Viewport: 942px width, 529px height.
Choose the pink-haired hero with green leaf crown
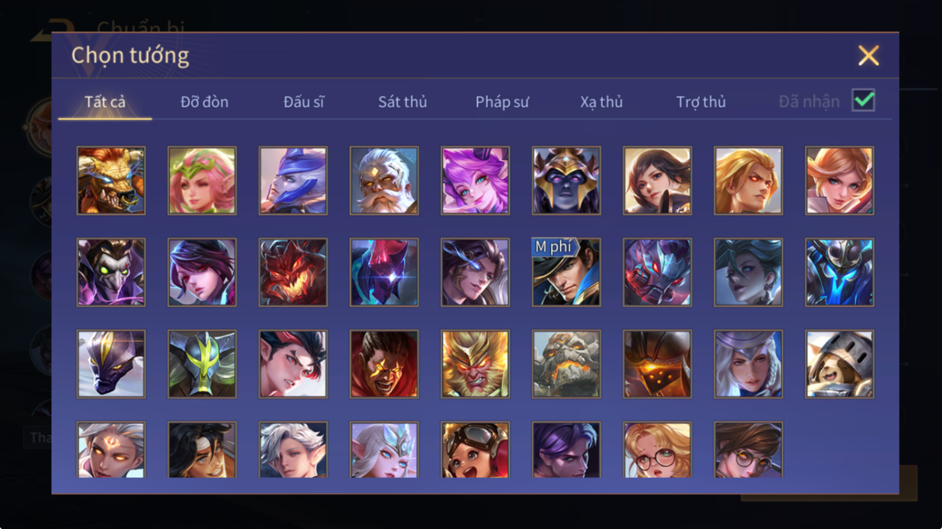[x=202, y=180]
